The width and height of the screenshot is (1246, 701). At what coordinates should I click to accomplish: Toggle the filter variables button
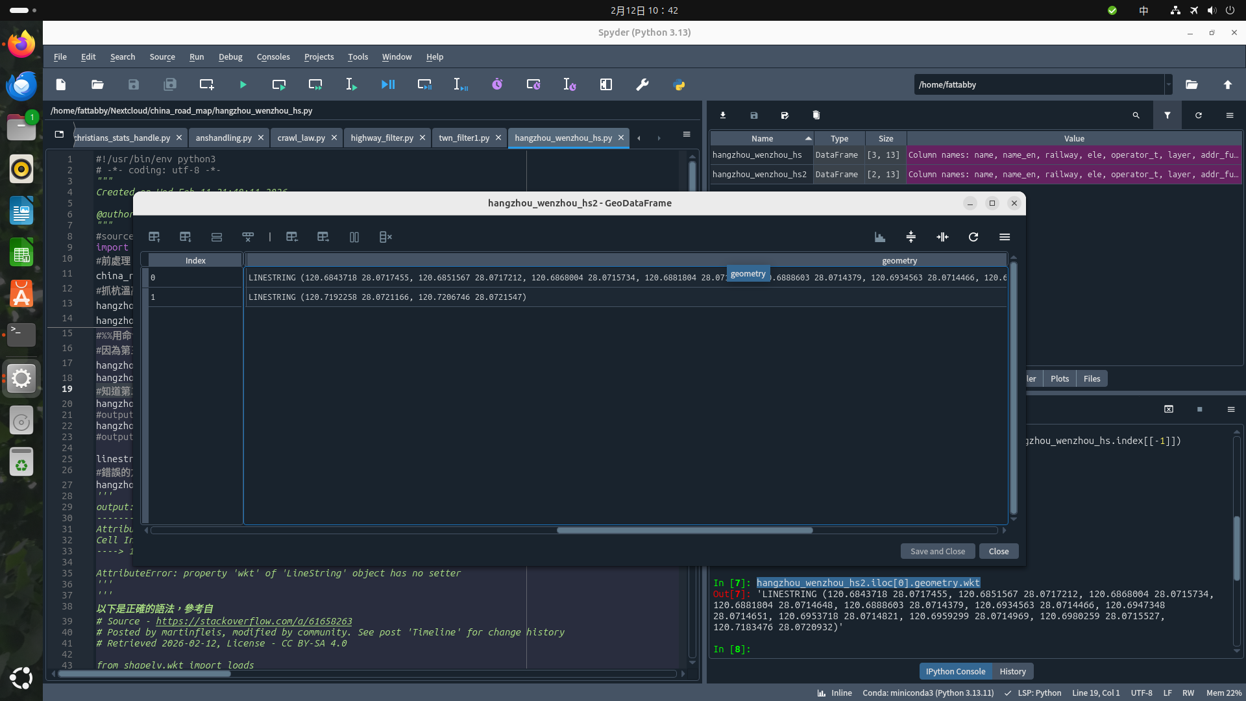tap(1167, 116)
